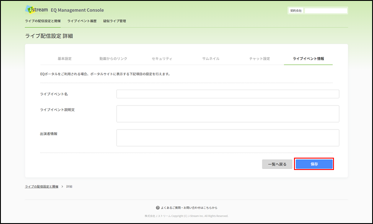This screenshot has height=224, width=373.
Task: Click the 契約会社 field at top right
Action: tap(326, 11)
